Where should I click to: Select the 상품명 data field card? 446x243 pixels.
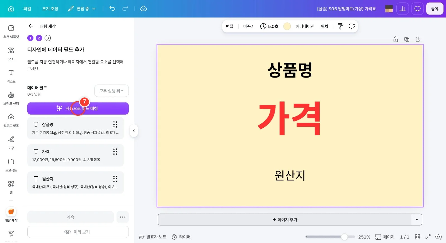click(76, 128)
